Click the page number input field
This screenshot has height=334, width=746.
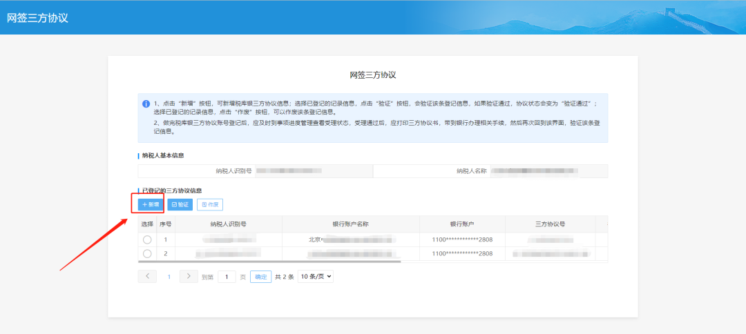click(x=227, y=277)
